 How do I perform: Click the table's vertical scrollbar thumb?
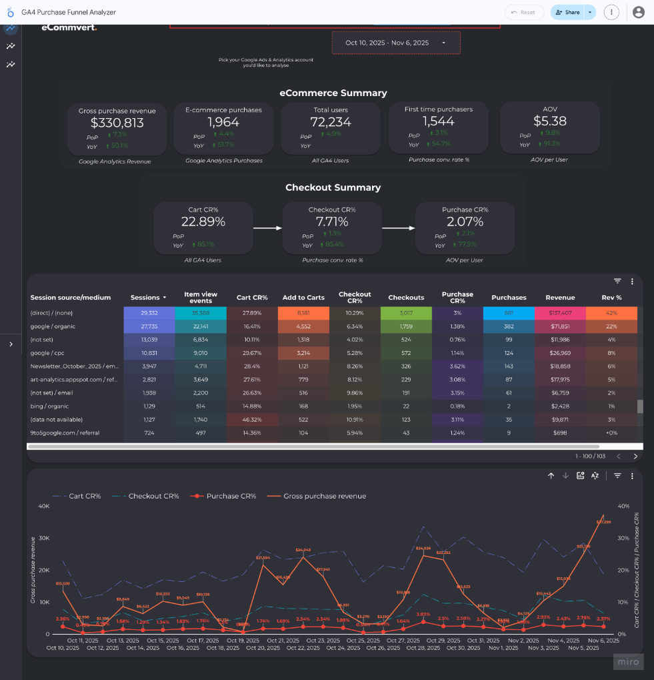(640, 406)
